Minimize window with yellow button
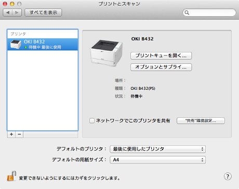The height and width of the screenshot is (189, 239). 12,4
